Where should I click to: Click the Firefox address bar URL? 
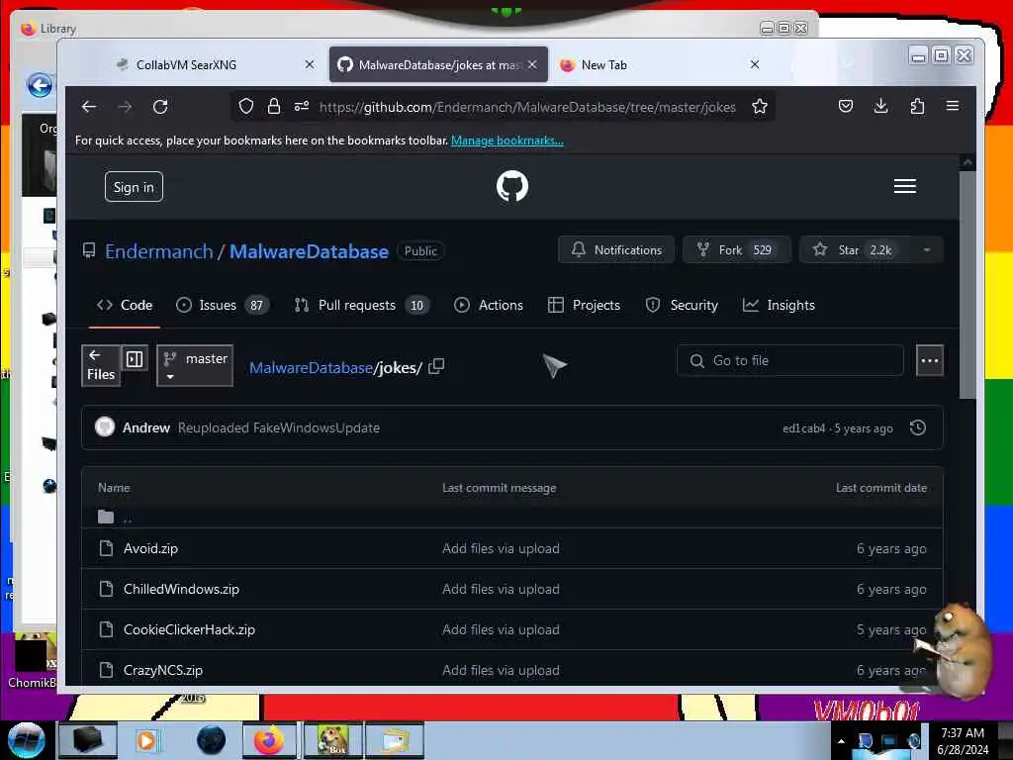pos(527,107)
